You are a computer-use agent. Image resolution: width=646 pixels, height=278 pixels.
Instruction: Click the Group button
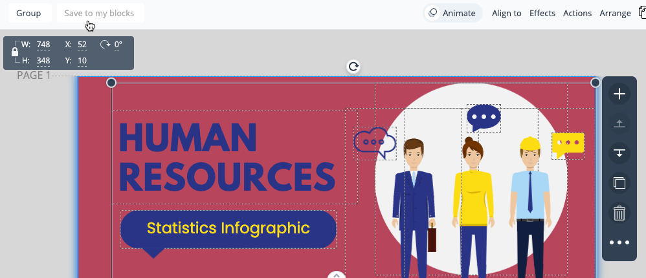(x=29, y=13)
